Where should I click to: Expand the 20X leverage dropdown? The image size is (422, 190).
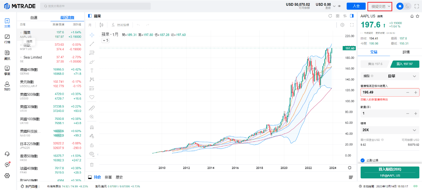tap(390, 130)
